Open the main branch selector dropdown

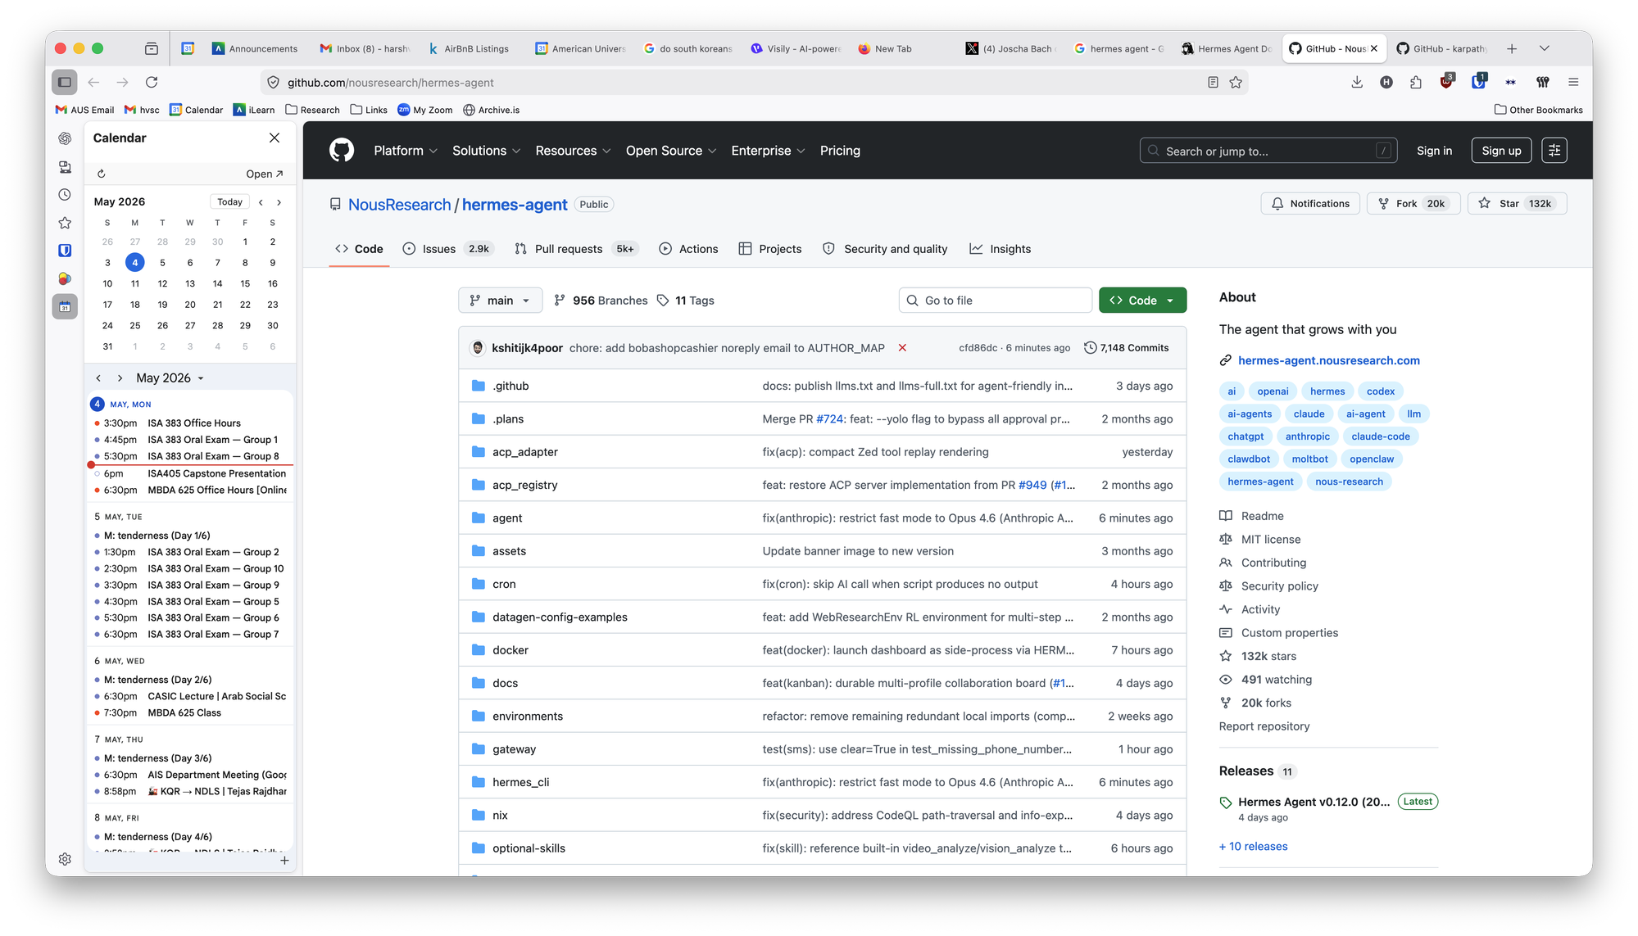click(x=500, y=301)
